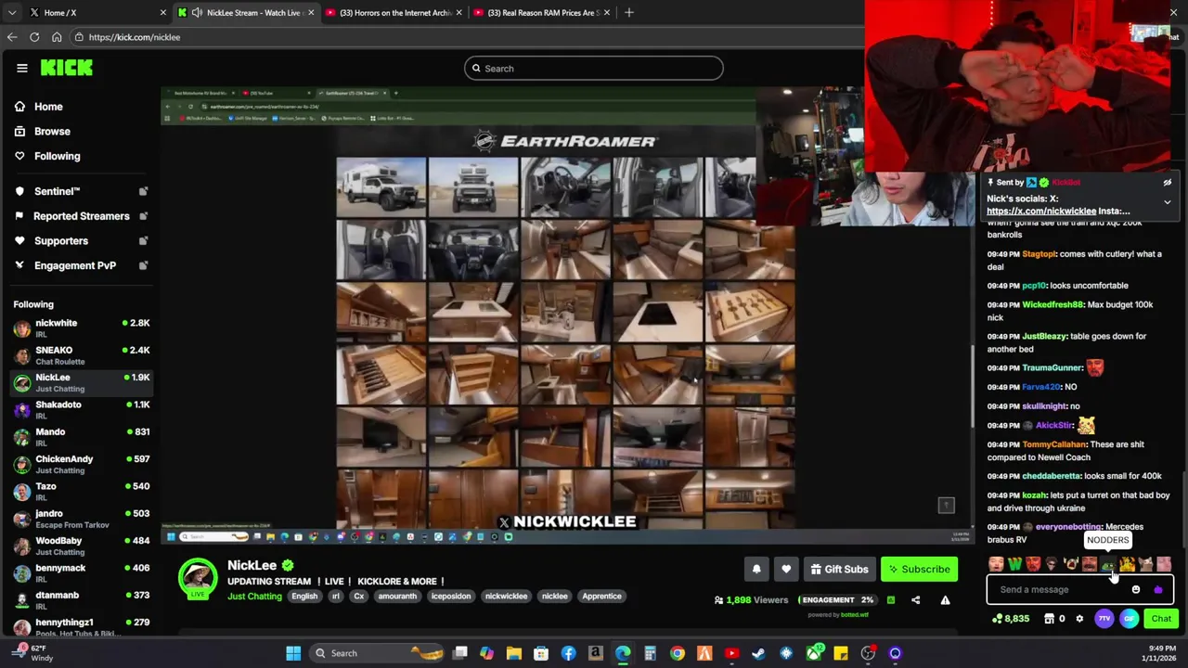Report the stream via warning icon
This screenshot has width=1188, height=668.
point(945,600)
